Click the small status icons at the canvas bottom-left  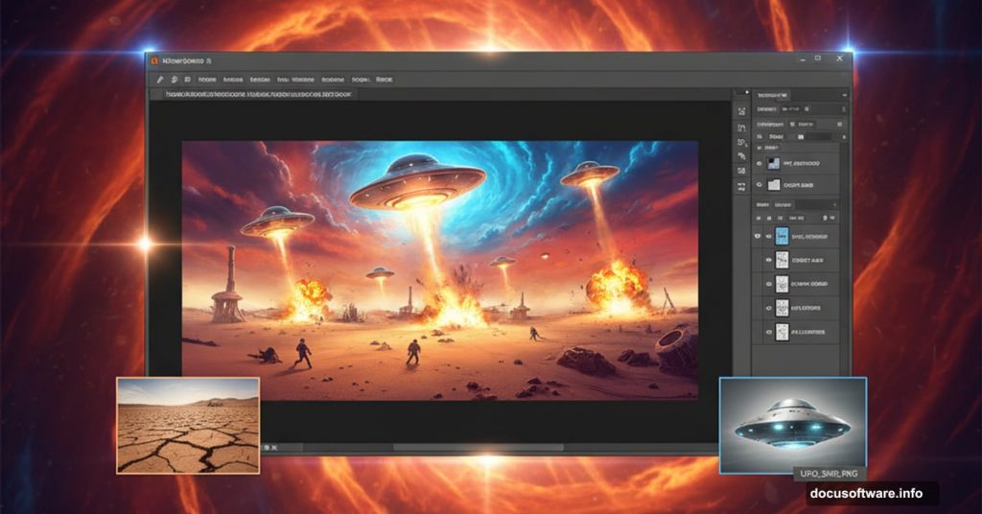click(269, 448)
